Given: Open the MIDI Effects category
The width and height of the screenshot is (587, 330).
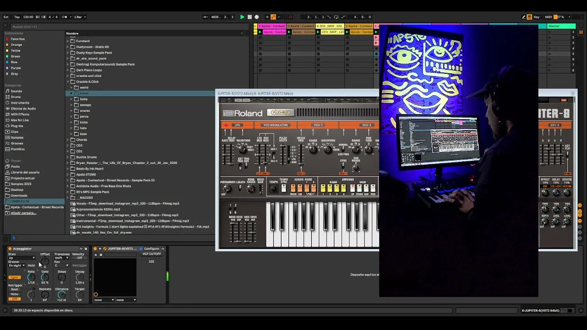Looking at the screenshot, I should pyautogui.click(x=20, y=114).
